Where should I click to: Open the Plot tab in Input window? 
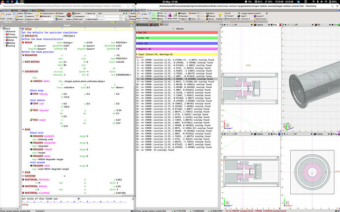click(41, 10)
